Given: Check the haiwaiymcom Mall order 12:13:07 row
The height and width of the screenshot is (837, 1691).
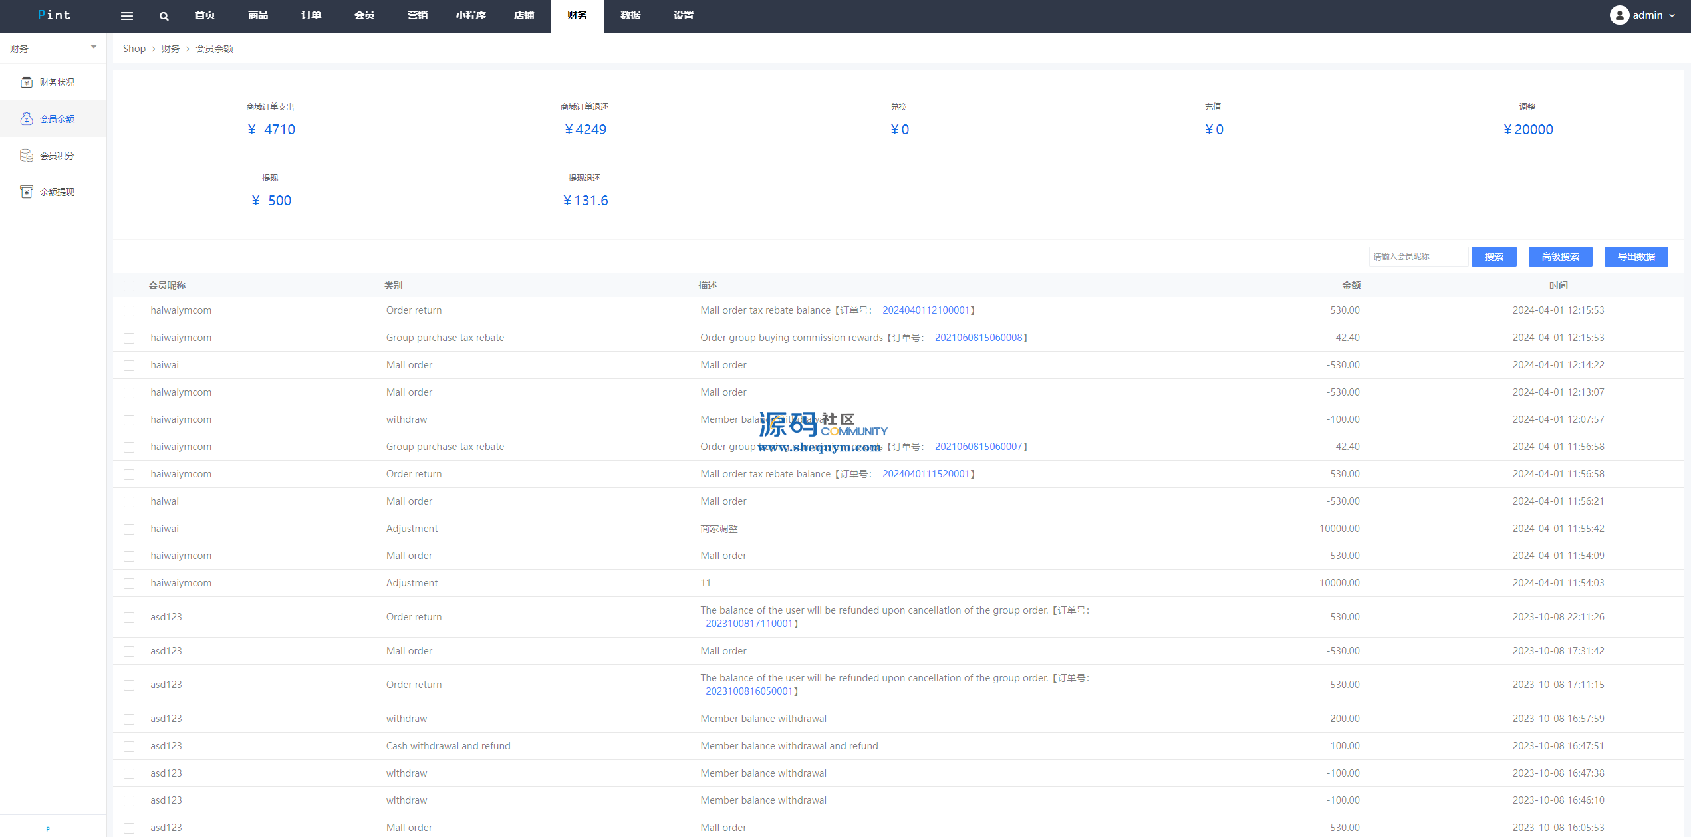Looking at the screenshot, I should click(x=129, y=393).
